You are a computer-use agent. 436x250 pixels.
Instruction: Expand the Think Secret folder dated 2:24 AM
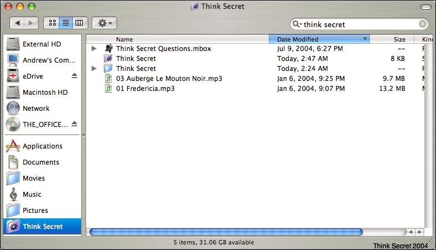coord(94,69)
